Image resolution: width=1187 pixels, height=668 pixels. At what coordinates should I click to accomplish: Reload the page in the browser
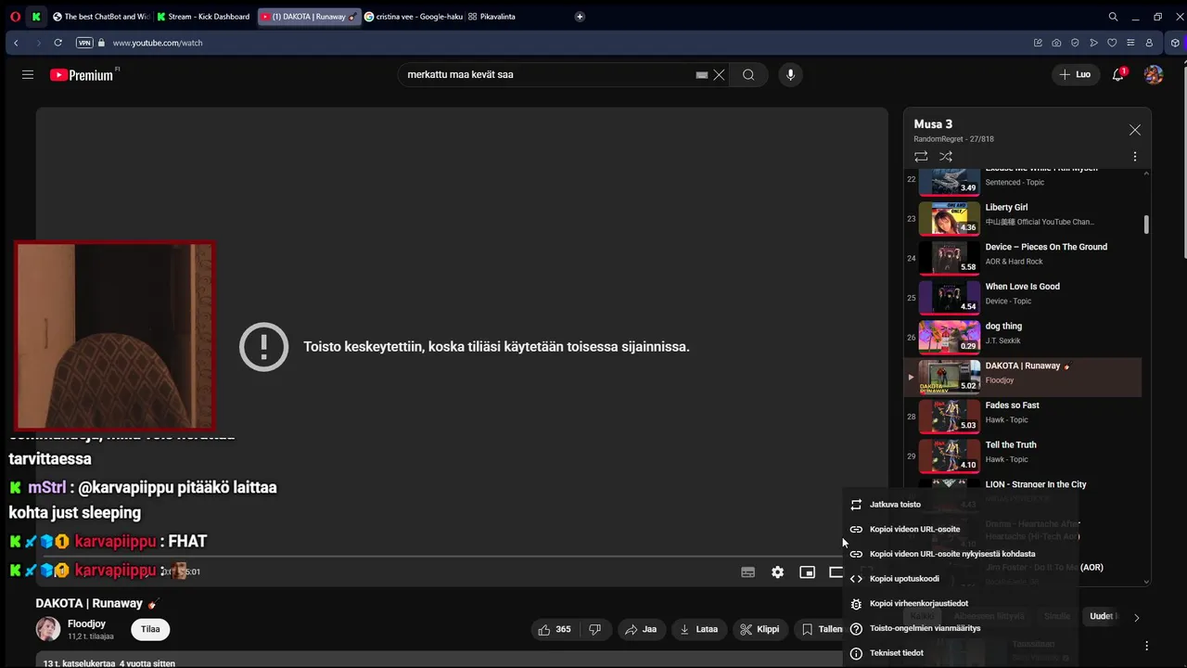point(57,43)
